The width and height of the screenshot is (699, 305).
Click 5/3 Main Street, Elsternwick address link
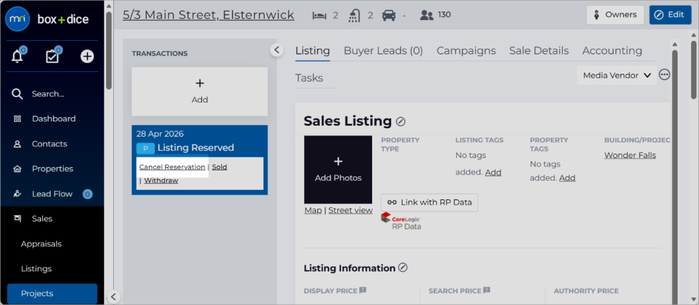(x=208, y=15)
